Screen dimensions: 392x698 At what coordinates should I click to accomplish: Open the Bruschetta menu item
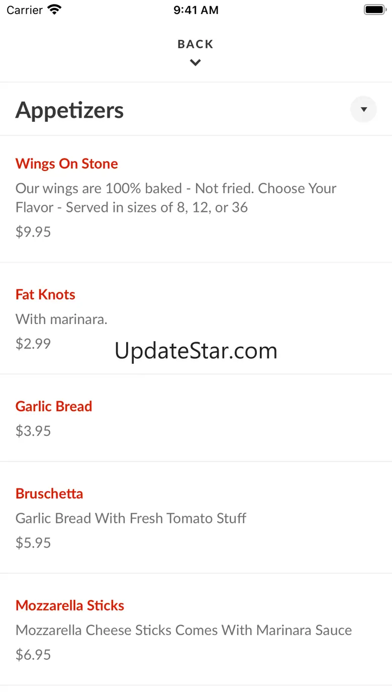tap(49, 493)
